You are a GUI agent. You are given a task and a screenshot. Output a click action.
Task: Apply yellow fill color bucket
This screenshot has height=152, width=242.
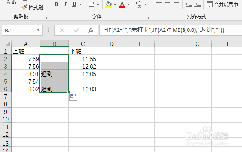[x=108, y=4]
